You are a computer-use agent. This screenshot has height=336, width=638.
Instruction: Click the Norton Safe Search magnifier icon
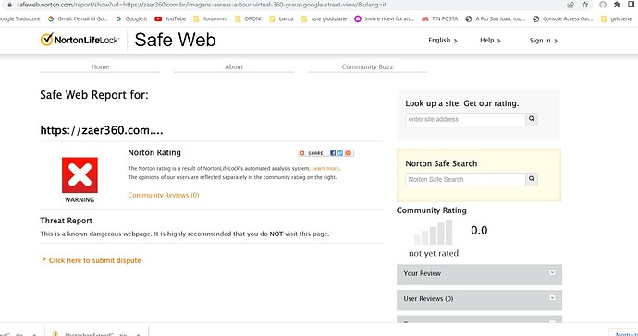coord(532,179)
